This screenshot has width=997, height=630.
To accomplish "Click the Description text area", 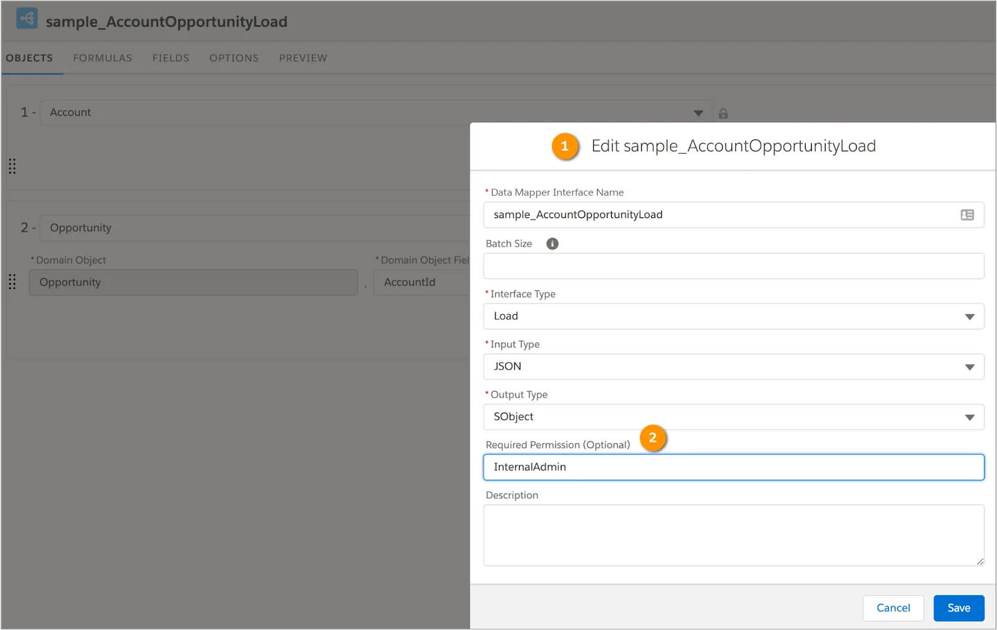I will pyautogui.click(x=733, y=535).
